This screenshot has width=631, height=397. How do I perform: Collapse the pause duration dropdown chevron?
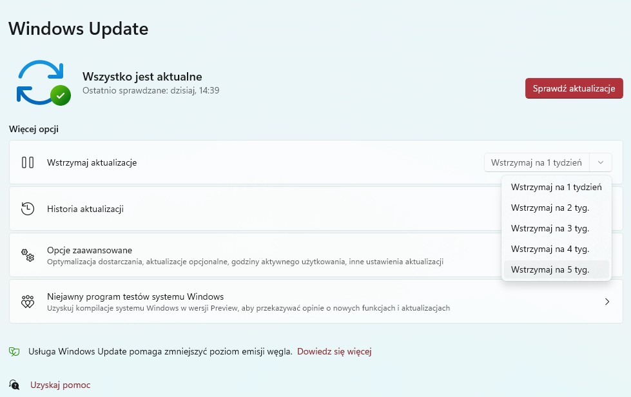[x=601, y=162]
